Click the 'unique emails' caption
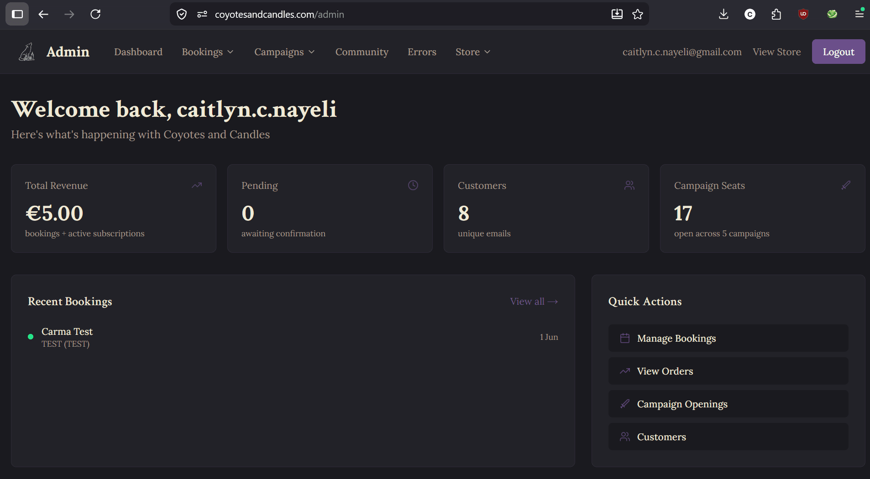 [484, 234]
